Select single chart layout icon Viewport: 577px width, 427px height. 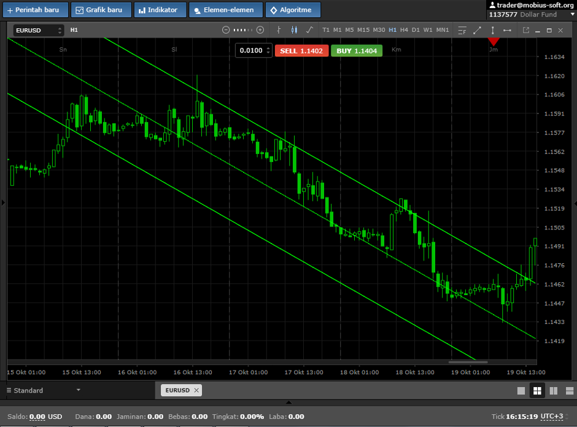click(x=521, y=391)
